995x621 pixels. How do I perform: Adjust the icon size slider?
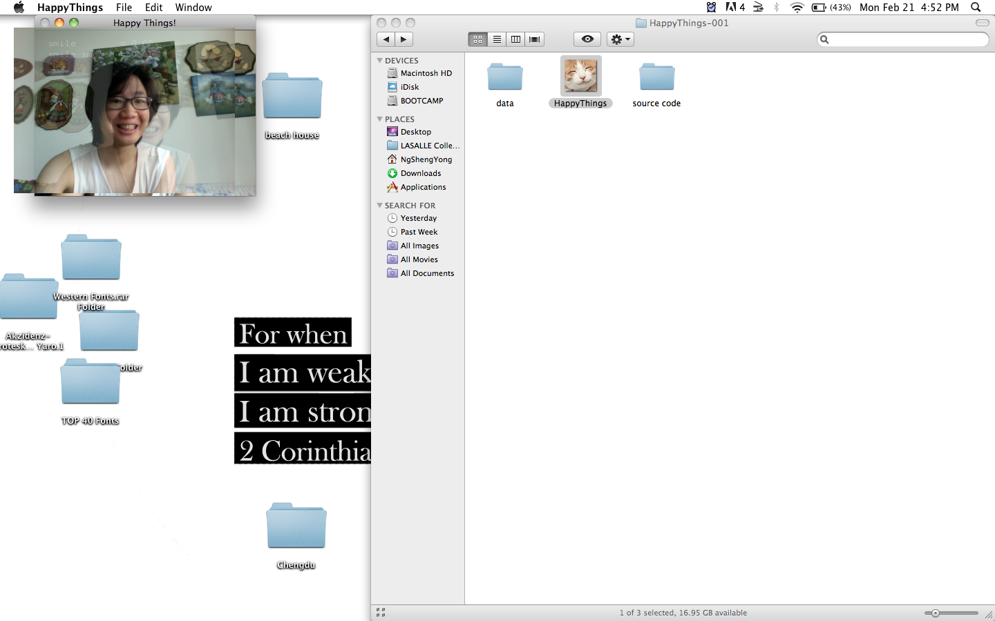click(936, 613)
